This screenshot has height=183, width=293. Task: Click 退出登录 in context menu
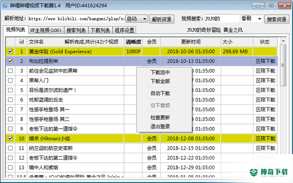(160, 126)
